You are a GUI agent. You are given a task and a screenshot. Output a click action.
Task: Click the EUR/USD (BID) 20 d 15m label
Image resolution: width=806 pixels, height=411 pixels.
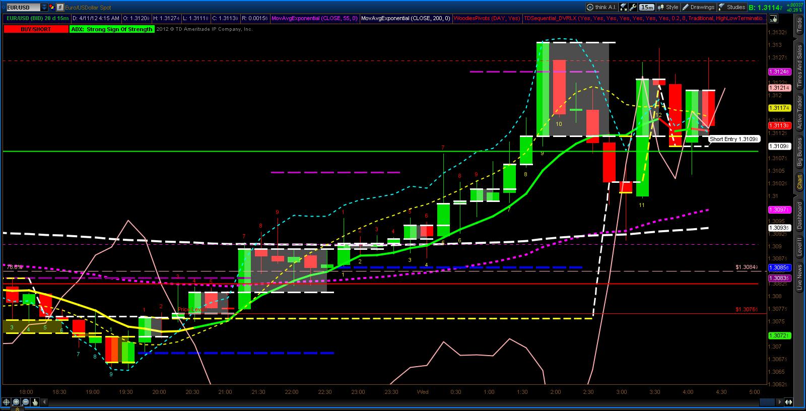point(38,18)
